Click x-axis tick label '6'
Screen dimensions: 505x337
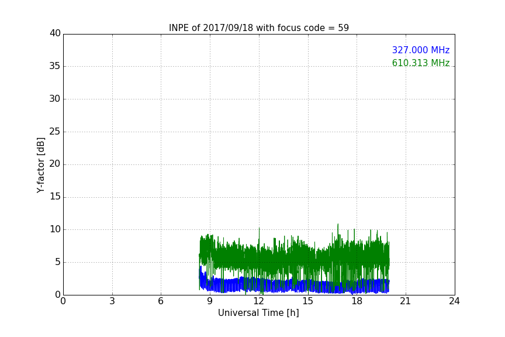[x=161, y=301]
